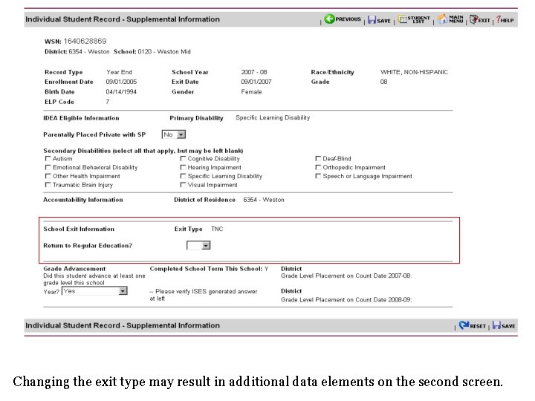The image size is (535, 401).
Task: Go to Main Menu house icon
Action: tap(443, 19)
